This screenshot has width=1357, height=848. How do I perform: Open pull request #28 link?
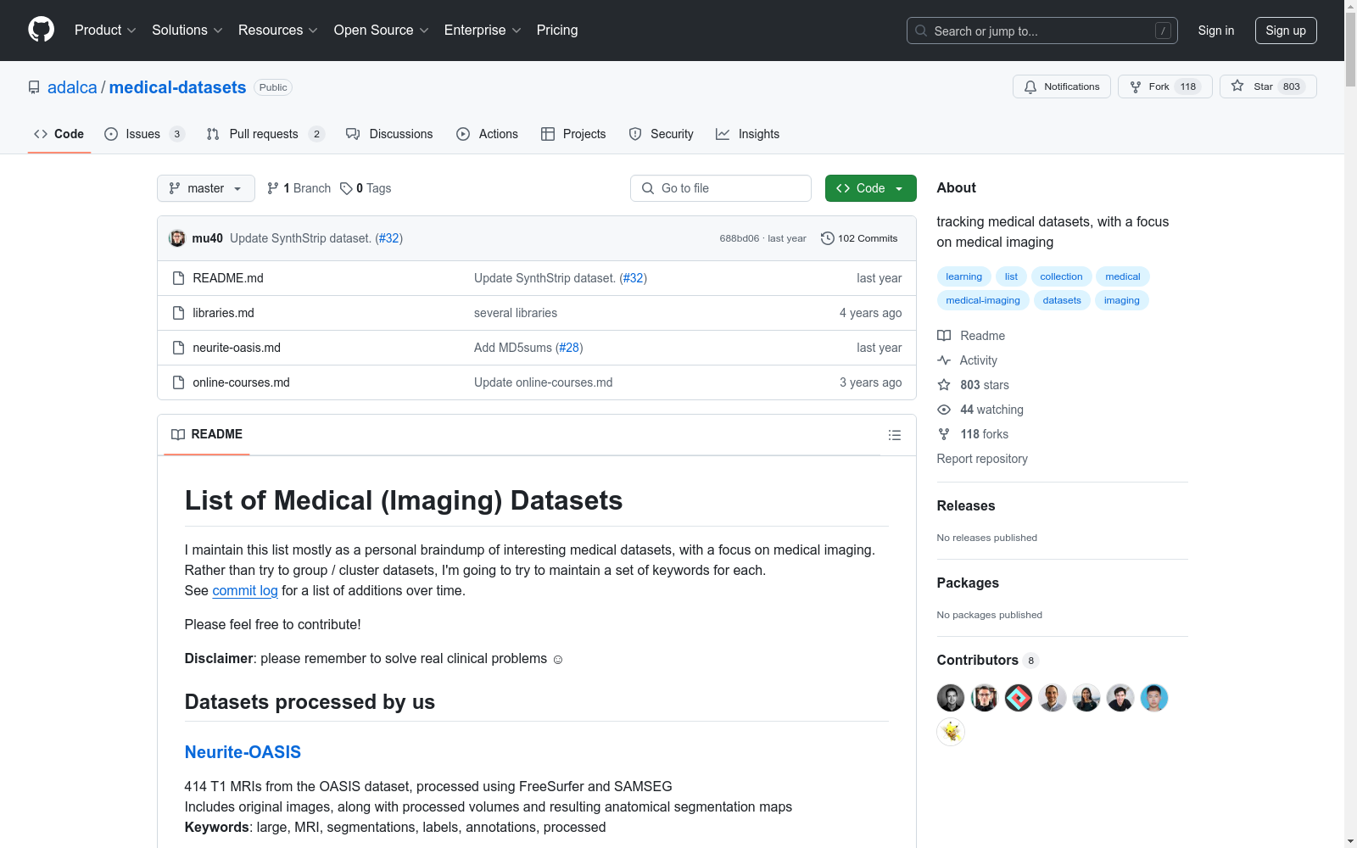coord(569,348)
